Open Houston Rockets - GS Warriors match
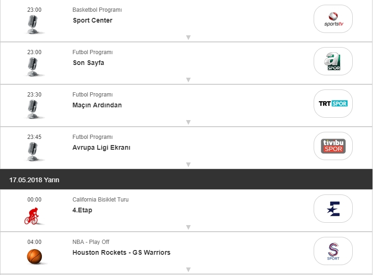Image resolution: width=373 pixels, height=275 pixels. 122,252
